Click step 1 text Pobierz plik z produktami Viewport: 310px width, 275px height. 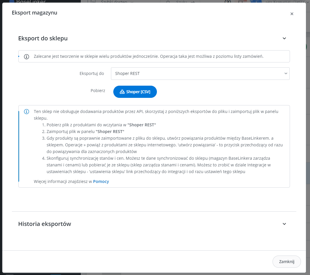[x=101, y=125]
